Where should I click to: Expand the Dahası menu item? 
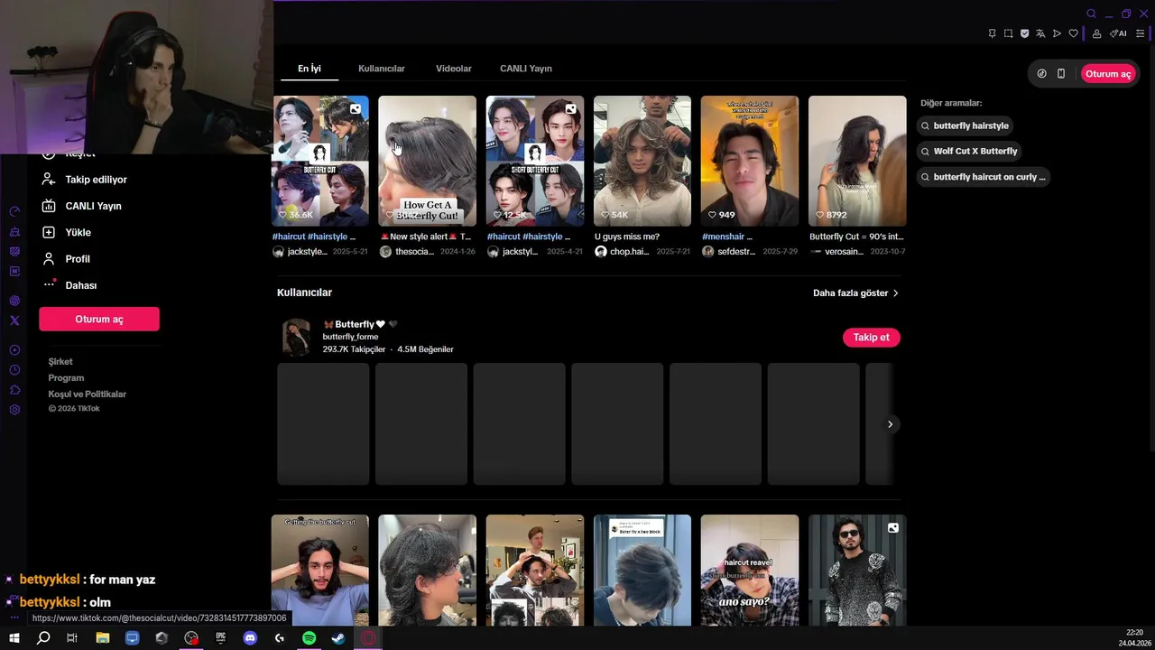70,285
